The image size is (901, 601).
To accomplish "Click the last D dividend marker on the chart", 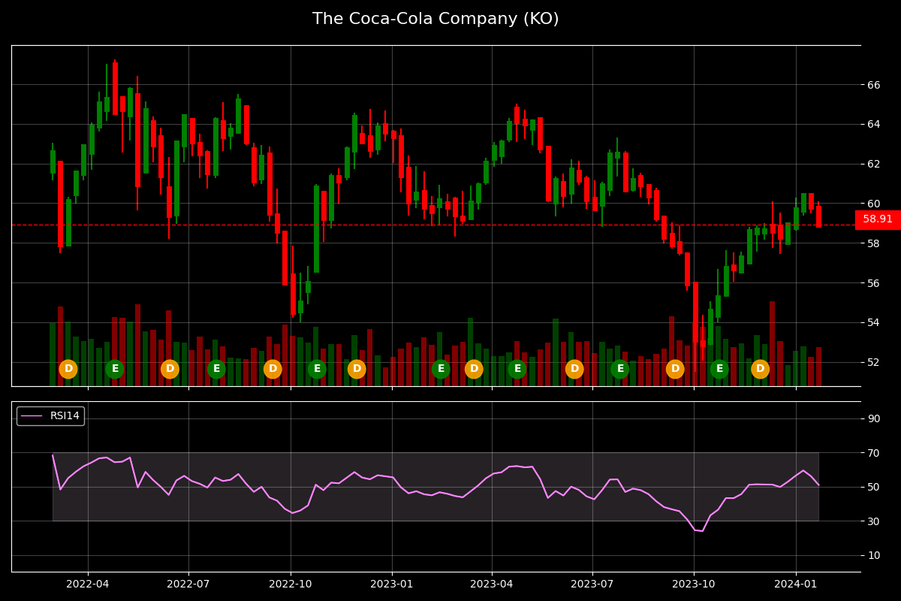I will (761, 368).
